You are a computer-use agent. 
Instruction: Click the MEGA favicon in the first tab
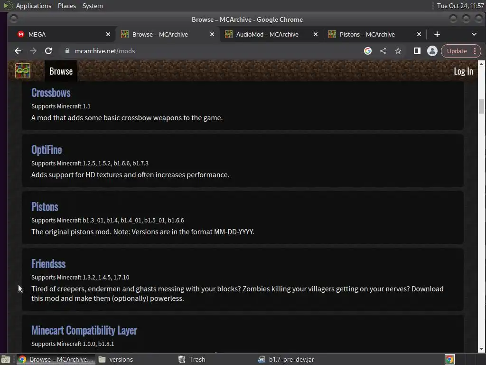[x=21, y=34]
